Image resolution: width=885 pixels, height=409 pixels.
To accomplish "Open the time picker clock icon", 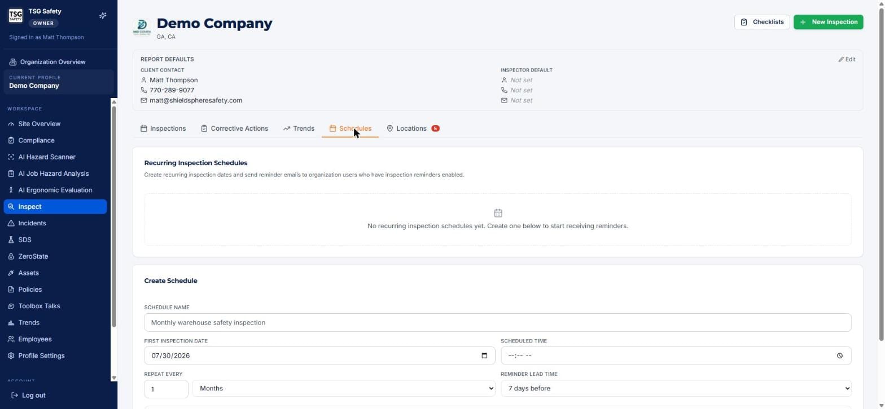I will click(x=840, y=355).
